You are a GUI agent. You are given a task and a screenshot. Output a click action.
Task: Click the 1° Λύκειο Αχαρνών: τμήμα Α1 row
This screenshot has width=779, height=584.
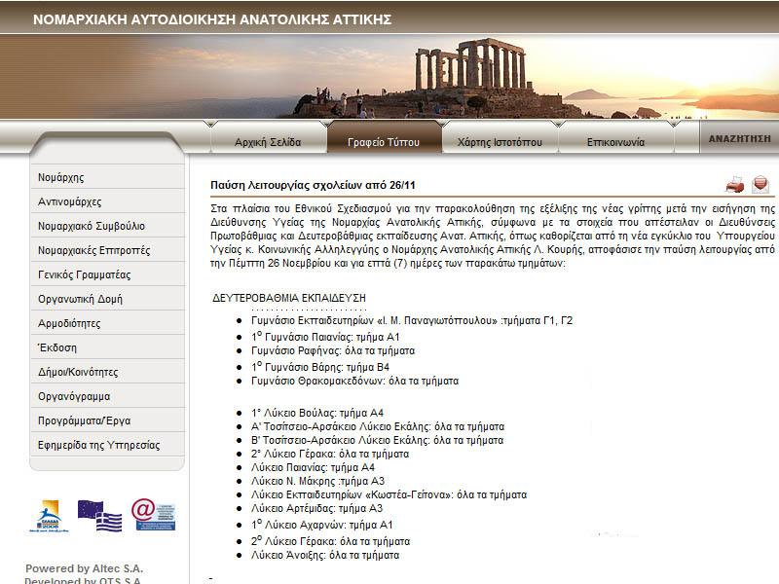[x=322, y=525]
